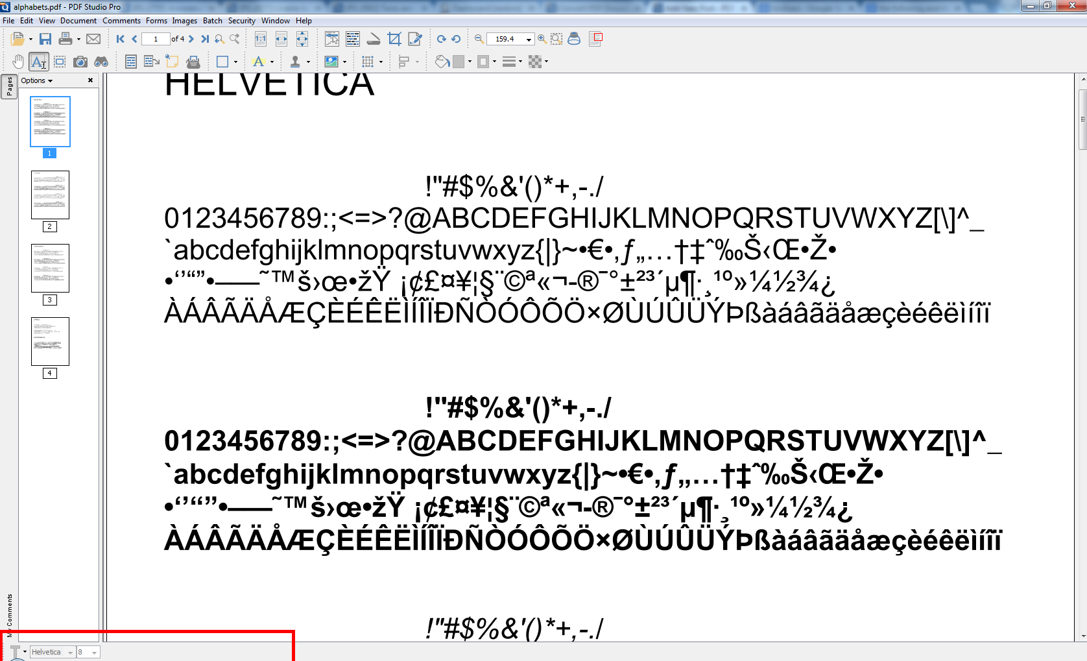Go to the first page
This screenshot has width=1087, height=661.
tap(121, 39)
